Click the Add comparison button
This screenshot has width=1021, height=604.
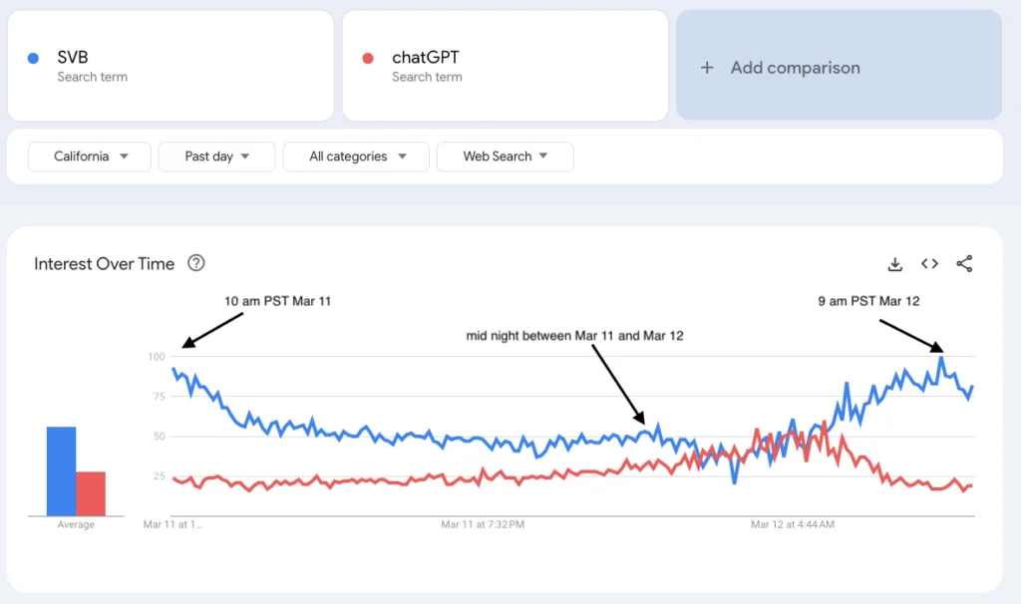tap(838, 67)
